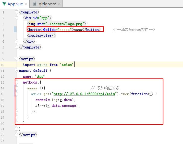Click the blue change marker at line 4
The width and height of the screenshot is (183, 144).
pyautogui.click(x=15, y=30)
